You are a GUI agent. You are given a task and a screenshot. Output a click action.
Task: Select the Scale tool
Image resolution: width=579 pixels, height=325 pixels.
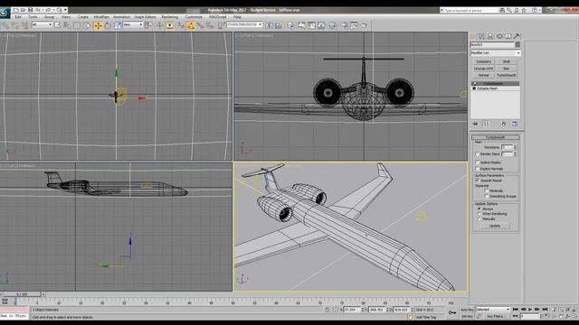click(118, 25)
